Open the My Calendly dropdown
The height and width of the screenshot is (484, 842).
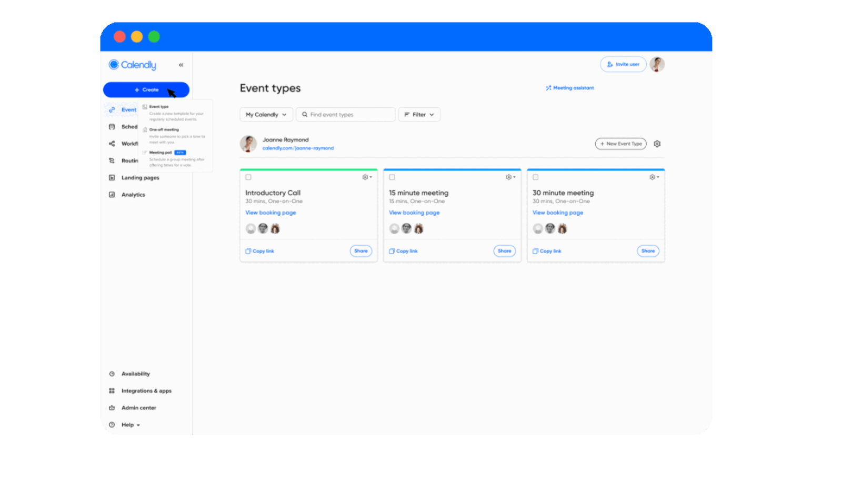[266, 115]
